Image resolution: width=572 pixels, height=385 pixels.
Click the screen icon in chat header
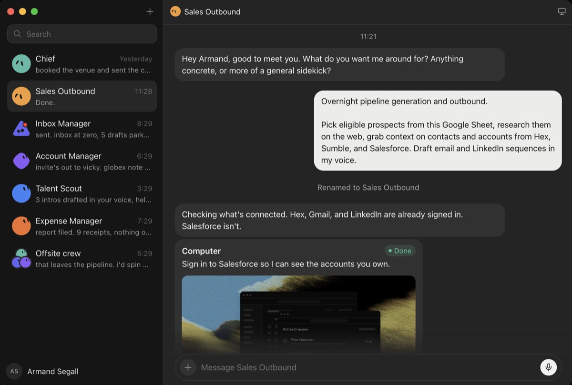click(x=562, y=11)
